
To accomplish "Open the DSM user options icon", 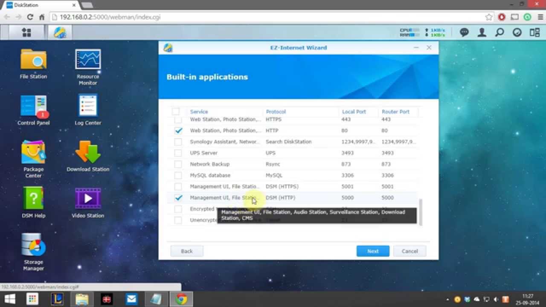I will click(482, 32).
